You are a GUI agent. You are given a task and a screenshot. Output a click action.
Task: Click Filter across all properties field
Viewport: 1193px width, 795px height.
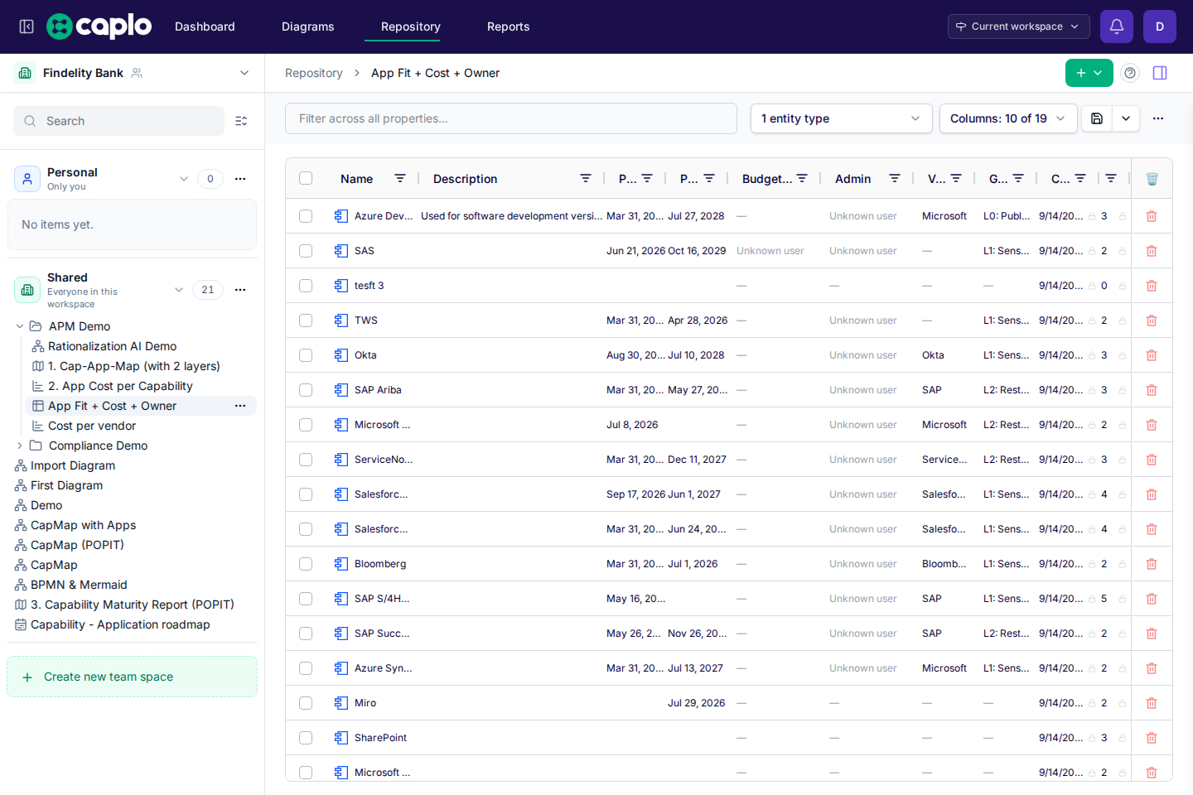pyautogui.click(x=511, y=118)
